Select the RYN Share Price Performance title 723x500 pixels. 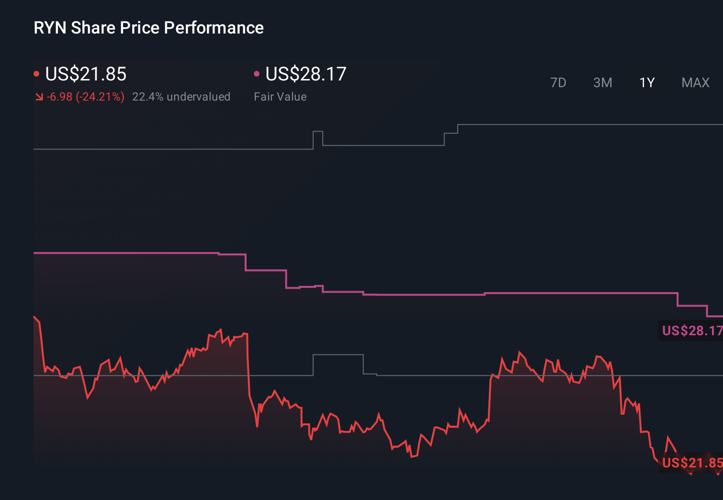(x=148, y=28)
